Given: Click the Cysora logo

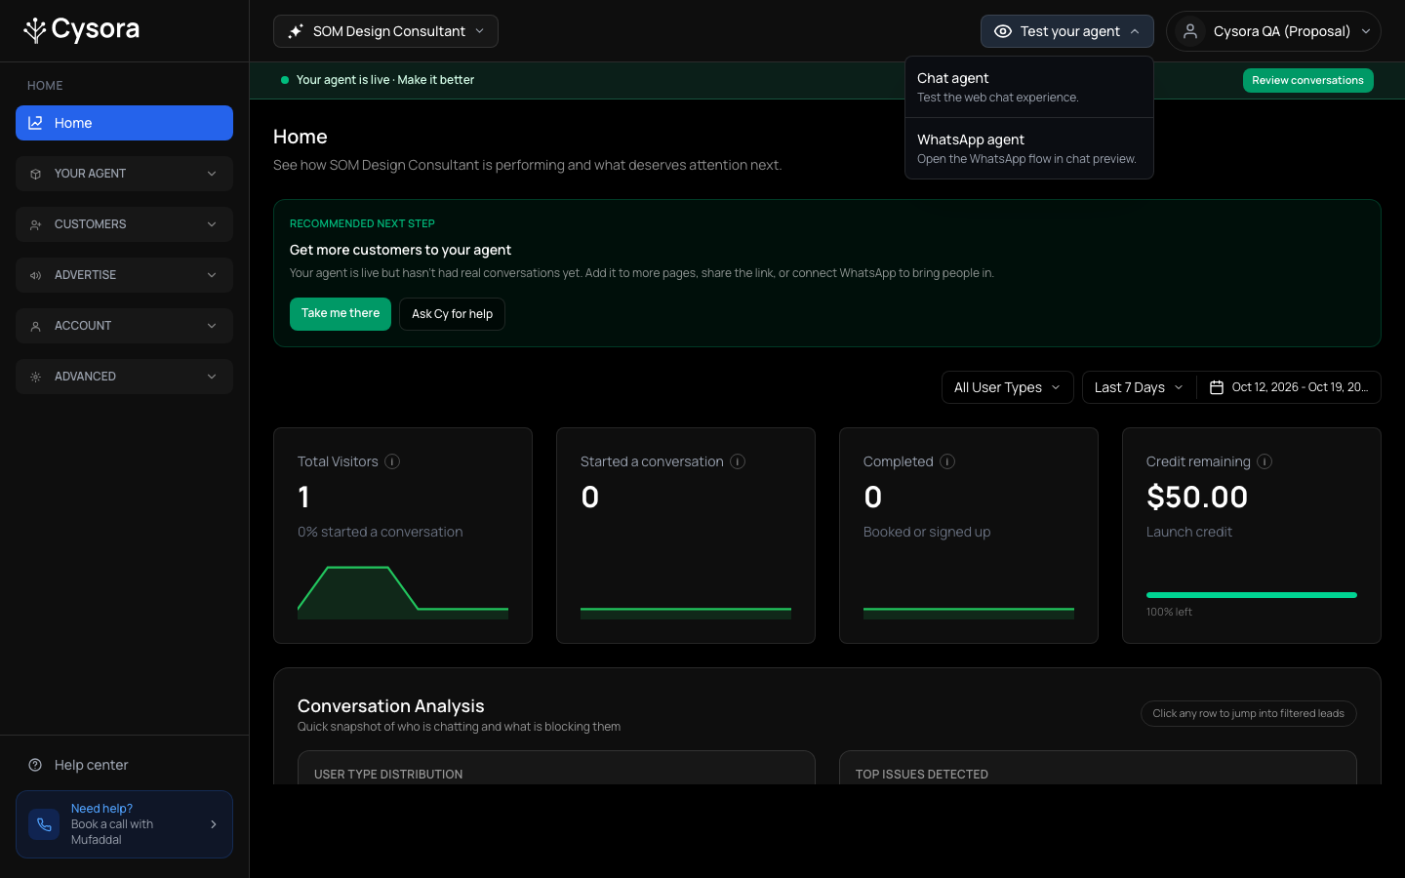Looking at the screenshot, I should click(x=82, y=30).
